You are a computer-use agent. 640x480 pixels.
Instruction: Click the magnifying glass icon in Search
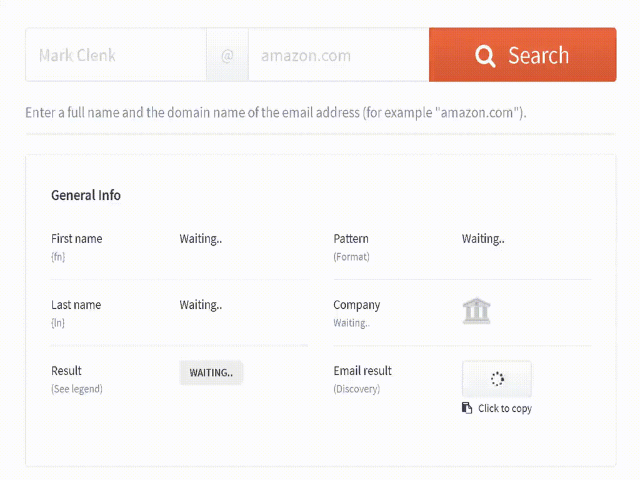pyautogui.click(x=485, y=56)
